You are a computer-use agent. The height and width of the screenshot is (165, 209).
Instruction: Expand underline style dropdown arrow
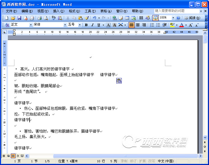click(x=103, y=25)
